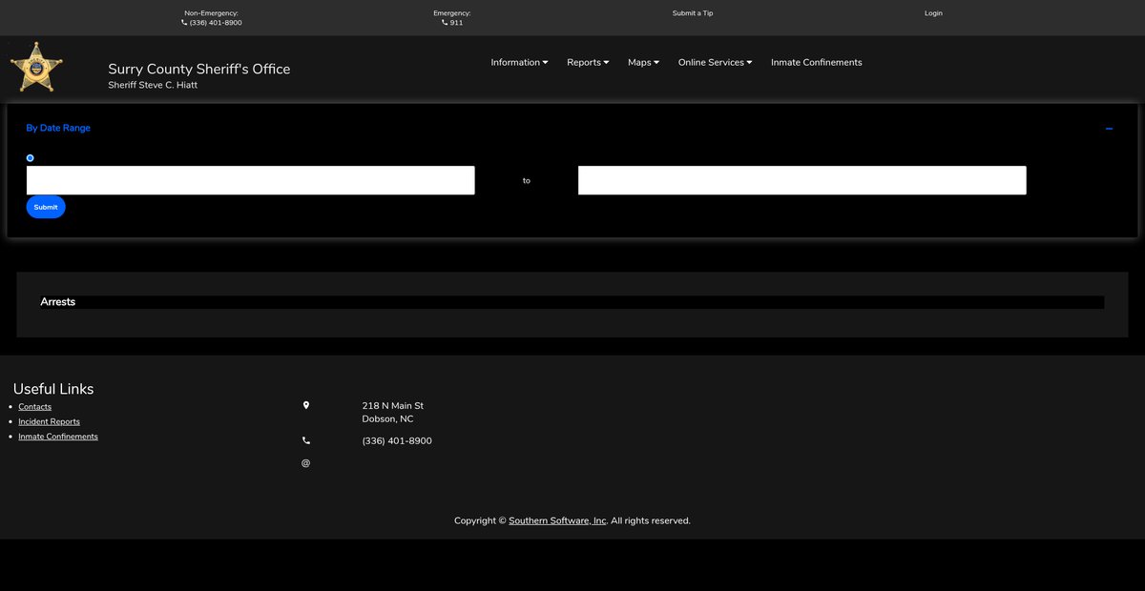Click the 911 emergency number
Viewport: 1145px width, 591px height.
point(457,23)
